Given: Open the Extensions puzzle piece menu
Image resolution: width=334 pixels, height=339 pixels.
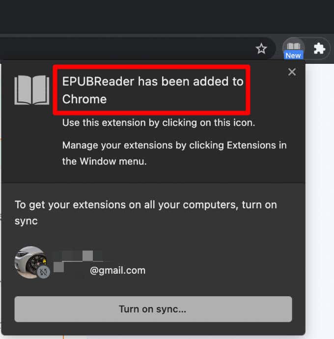Looking at the screenshot, I should (x=319, y=48).
